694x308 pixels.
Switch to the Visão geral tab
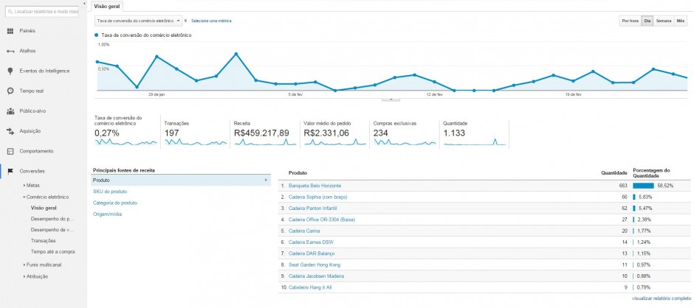[x=108, y=6]
